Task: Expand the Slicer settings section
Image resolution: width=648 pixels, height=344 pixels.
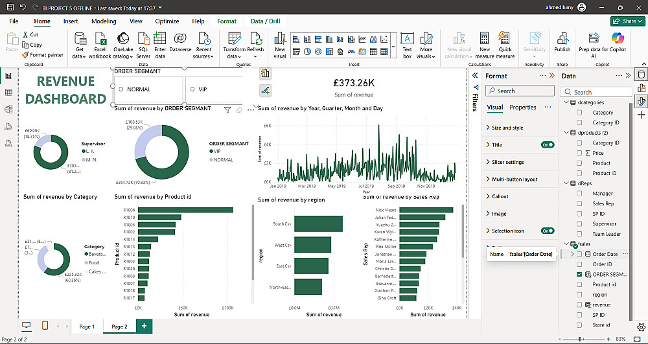Action: (507, 163)
